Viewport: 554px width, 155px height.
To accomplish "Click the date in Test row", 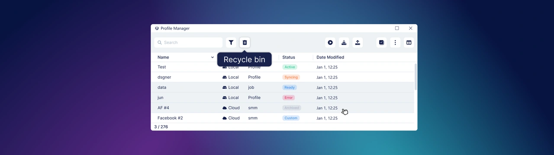I will [327, 67].
